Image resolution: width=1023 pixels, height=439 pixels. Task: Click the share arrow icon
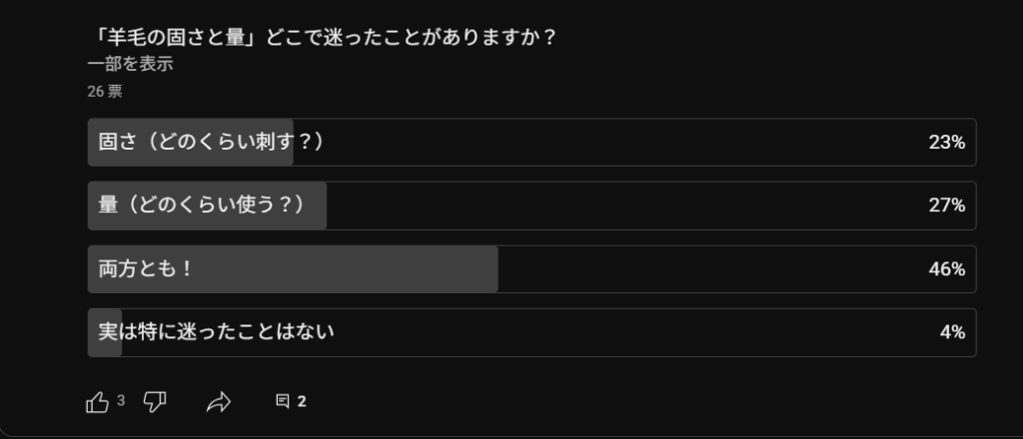tap(218, 402)
